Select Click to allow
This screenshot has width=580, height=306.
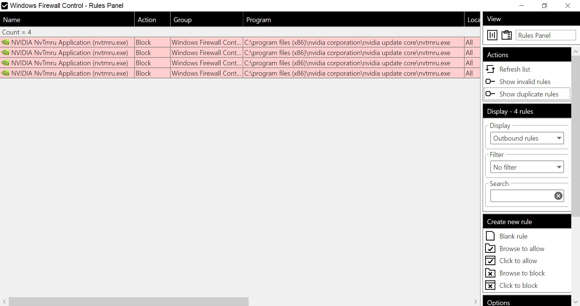pos(527,261)
